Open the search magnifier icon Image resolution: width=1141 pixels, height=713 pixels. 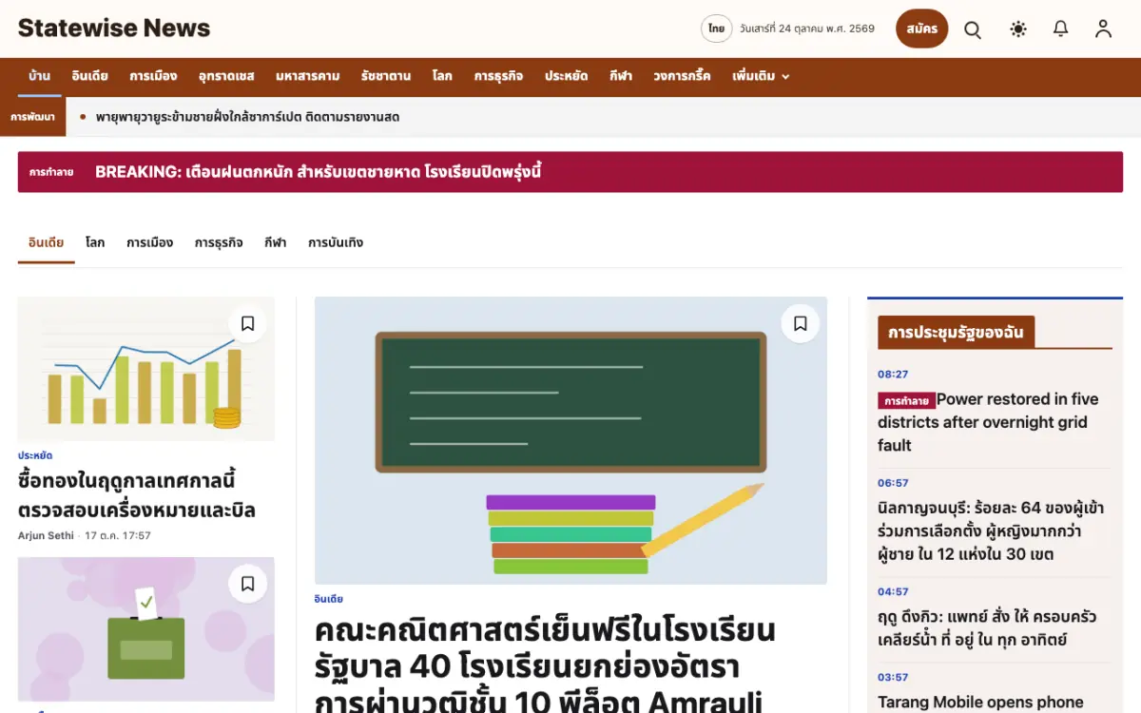(x=973, y=29)
